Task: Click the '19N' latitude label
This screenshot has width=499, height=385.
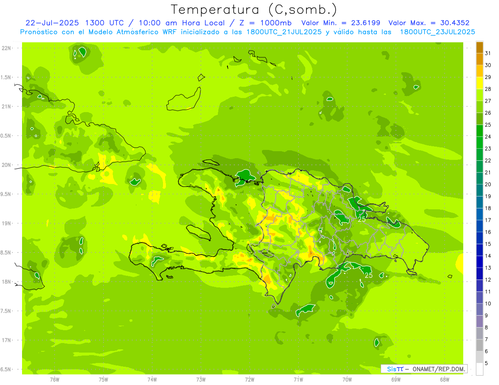Action: (7, 223)
